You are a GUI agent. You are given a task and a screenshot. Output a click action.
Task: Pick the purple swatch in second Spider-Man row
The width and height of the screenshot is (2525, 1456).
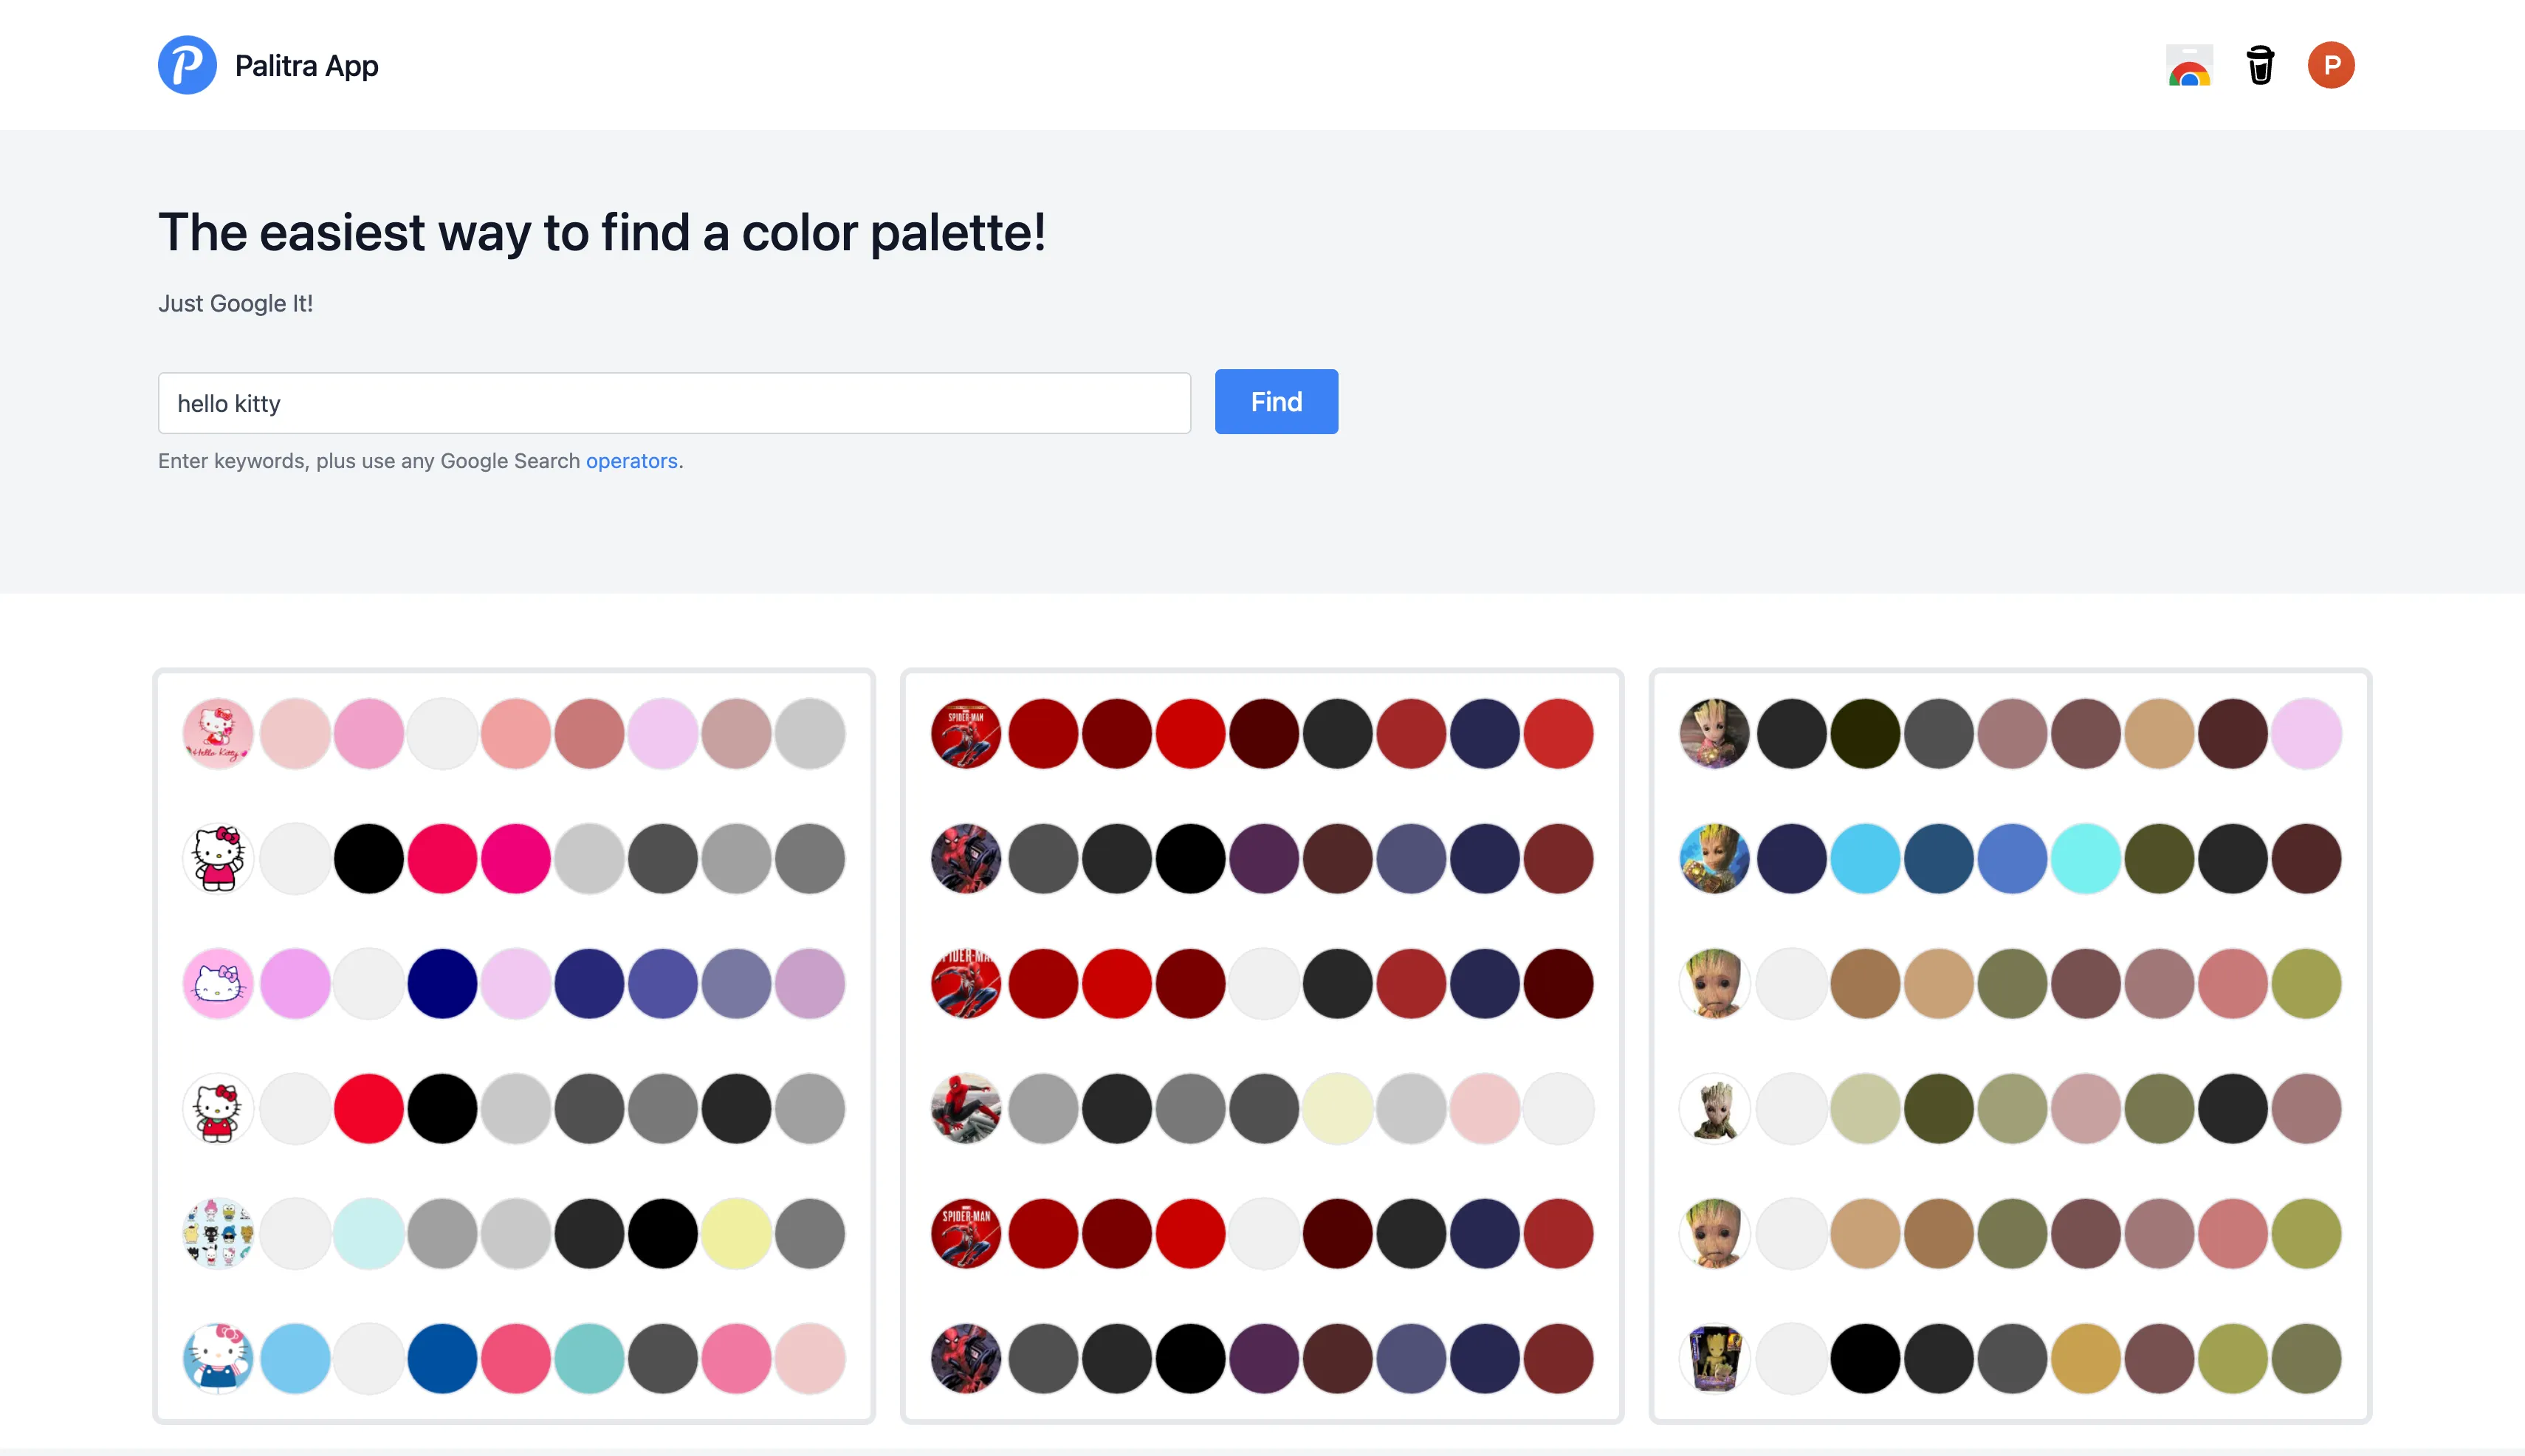[1264, 858]
